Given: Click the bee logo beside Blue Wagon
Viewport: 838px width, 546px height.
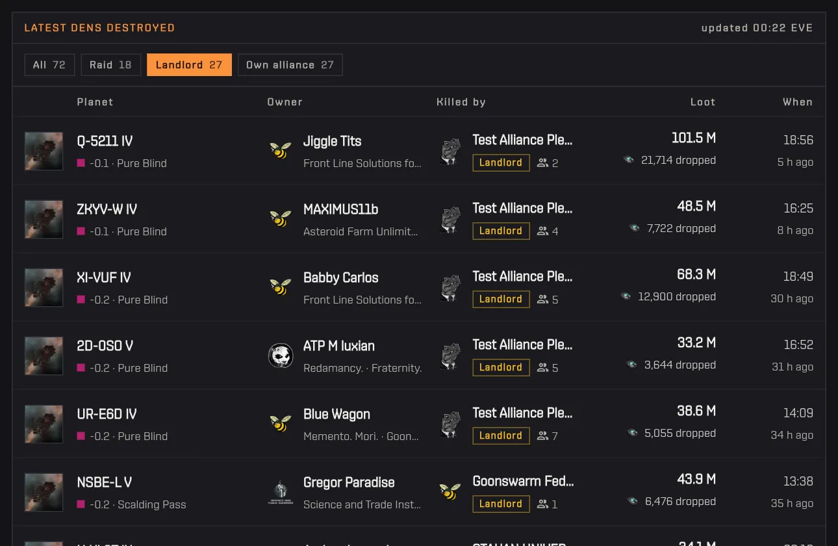Looking at the screenshot, I should point(281,424).
